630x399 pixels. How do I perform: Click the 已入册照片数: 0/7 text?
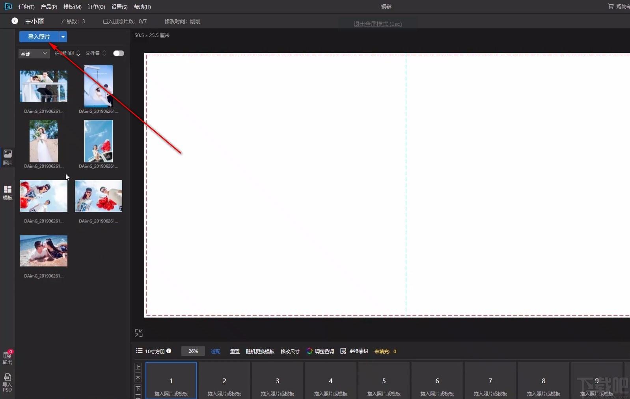click(x=125, y=21)
